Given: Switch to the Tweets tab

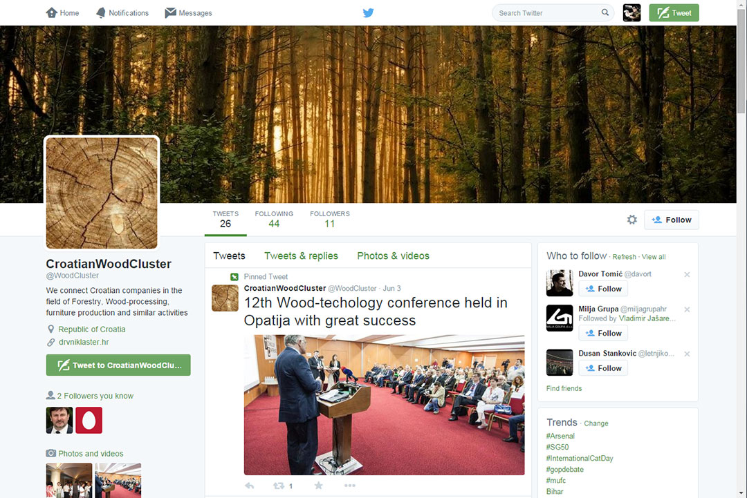Looking at the screenshot, I should (229, 256).
